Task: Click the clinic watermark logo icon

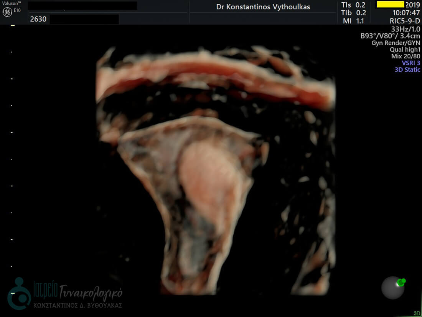Action: click(x=18, y=294)
